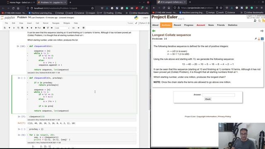This screenshot has width=265, height=149.
Task: Select the cSequence(13) code cell
Action: pyautogui.click(x=82, y=117)
